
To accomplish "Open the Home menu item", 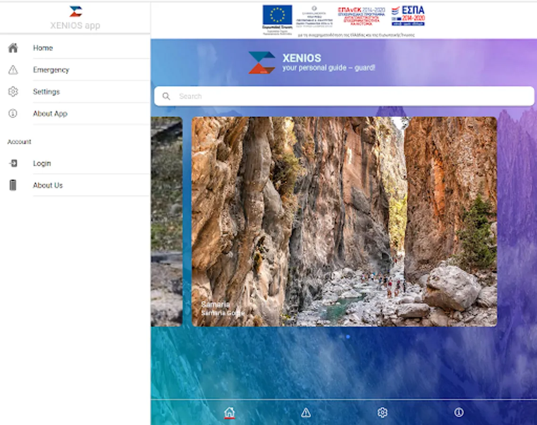I will coord(75,48).
